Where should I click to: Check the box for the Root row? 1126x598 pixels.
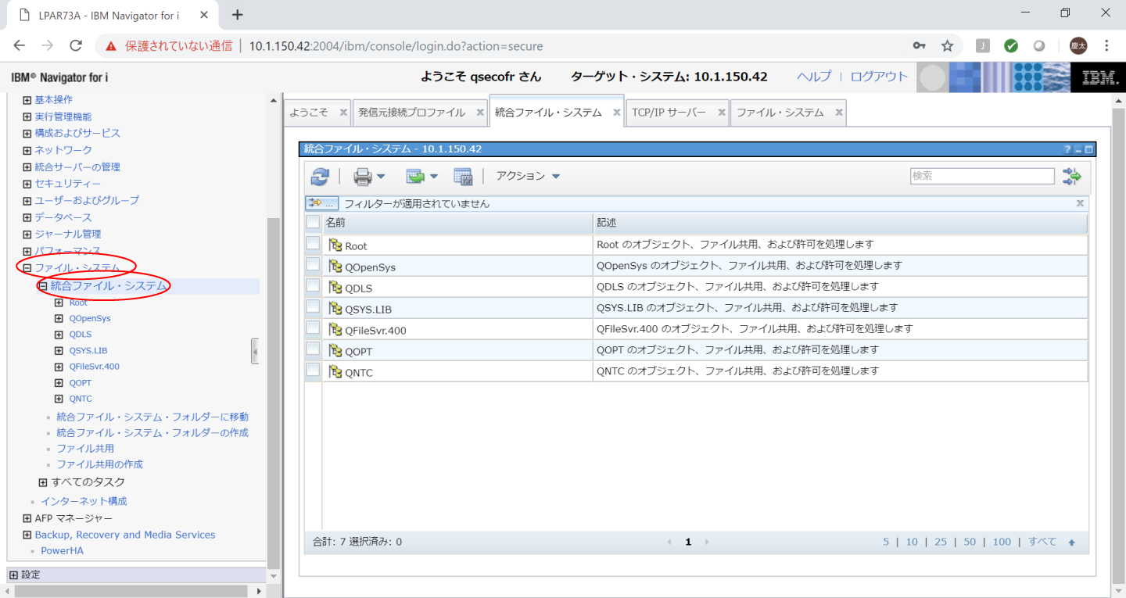tap(313, 244)
